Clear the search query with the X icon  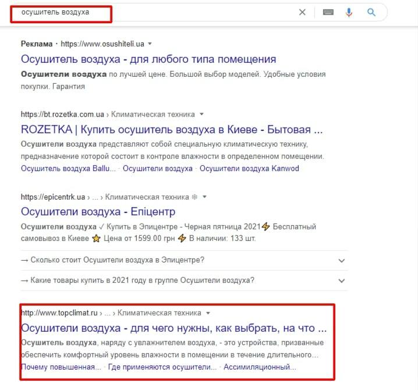302,12
